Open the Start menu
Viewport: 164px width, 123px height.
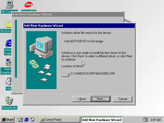point(7,120)
